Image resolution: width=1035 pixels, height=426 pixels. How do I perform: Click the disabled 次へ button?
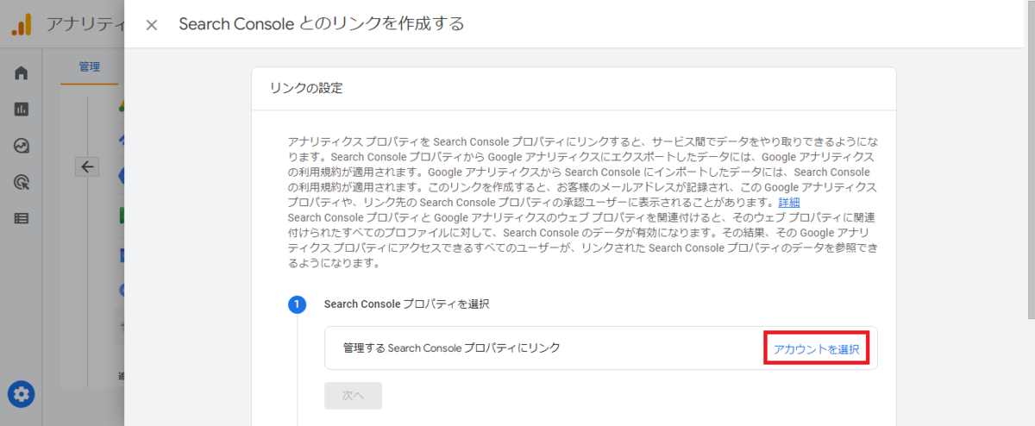pos(354,395)
